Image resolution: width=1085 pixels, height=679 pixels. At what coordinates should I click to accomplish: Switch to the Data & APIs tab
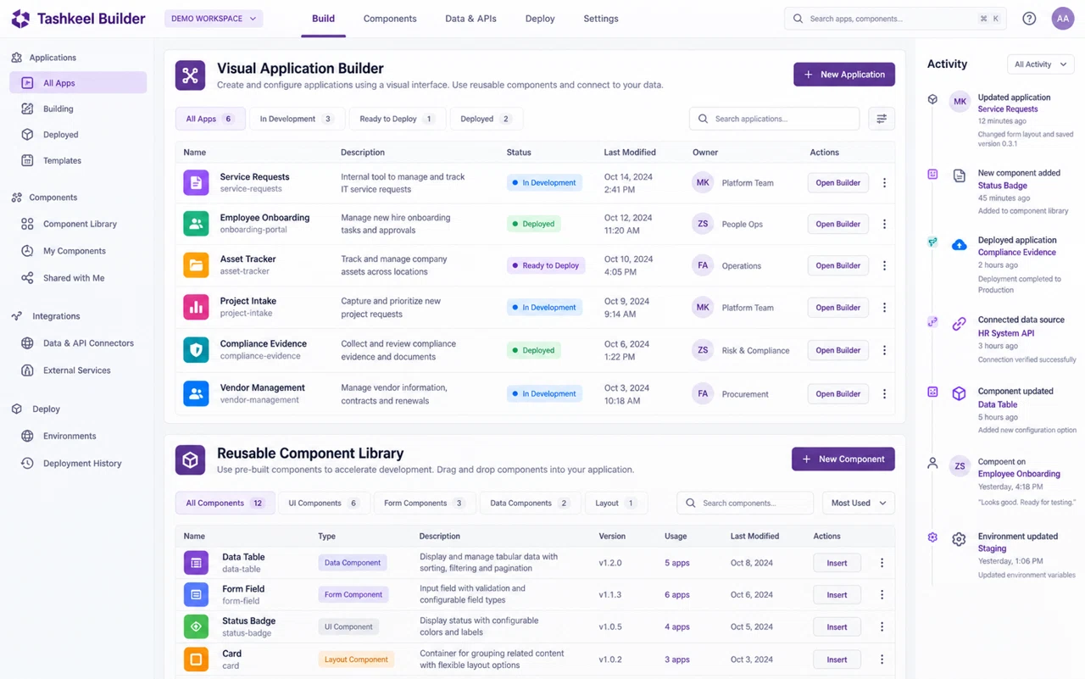(x=470, y=19)
